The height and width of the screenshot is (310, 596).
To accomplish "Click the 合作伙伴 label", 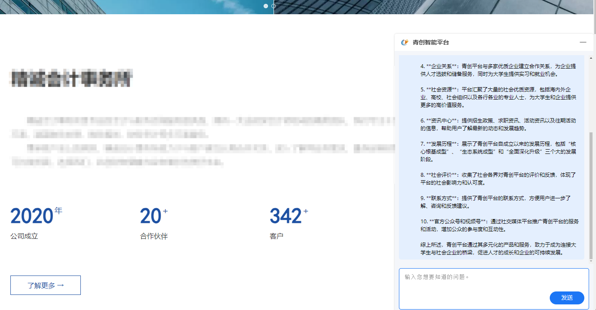I will tap(154, 236).
